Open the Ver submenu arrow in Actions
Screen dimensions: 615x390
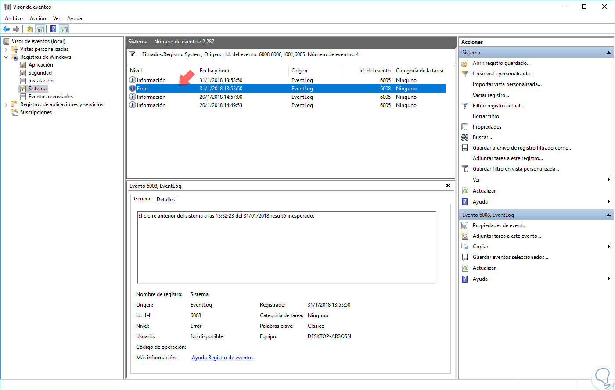pos(609,180)
